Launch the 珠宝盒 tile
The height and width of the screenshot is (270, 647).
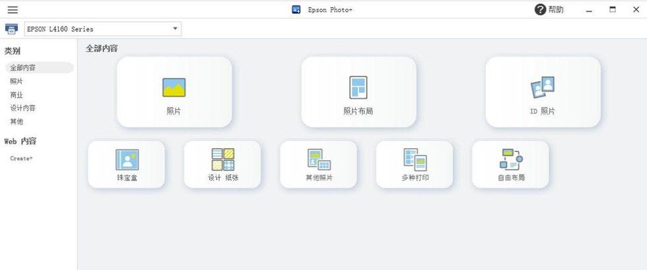coord(127,164)
